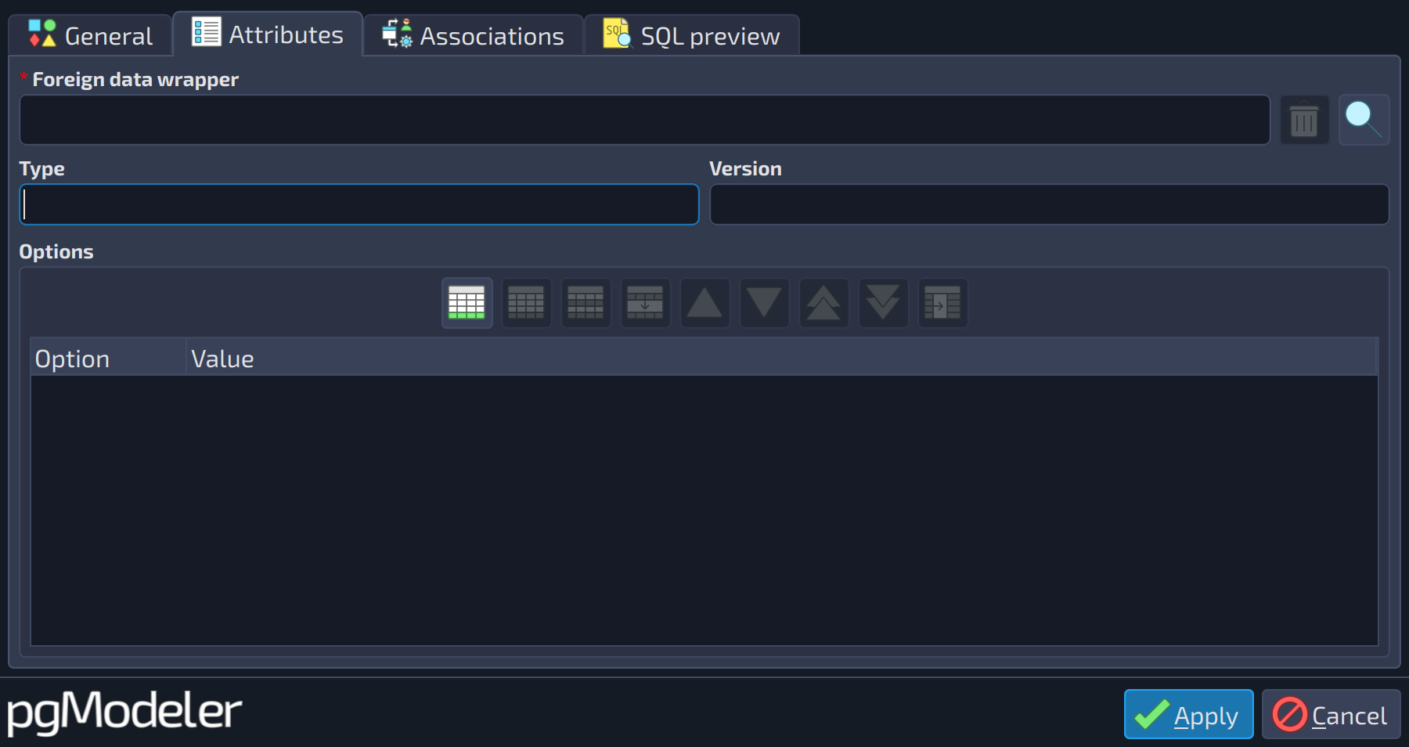Open the Associations tab

[x=474, y=36]
